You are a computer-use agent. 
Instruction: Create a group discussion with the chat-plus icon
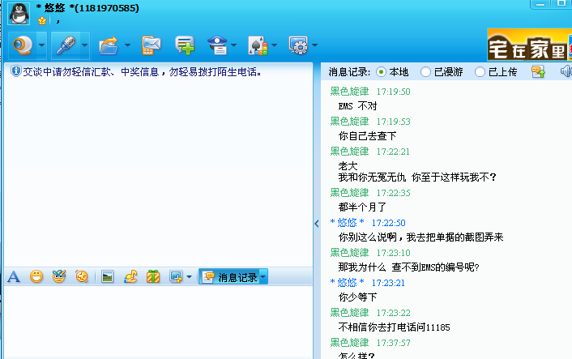click(x=185, y=45)
